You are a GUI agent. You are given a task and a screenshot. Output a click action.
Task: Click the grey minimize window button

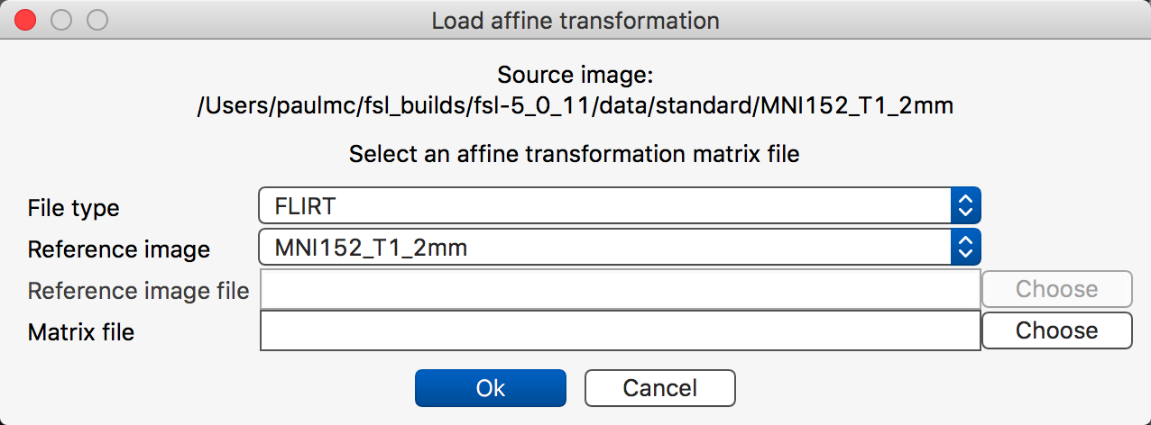pos(61,20)
